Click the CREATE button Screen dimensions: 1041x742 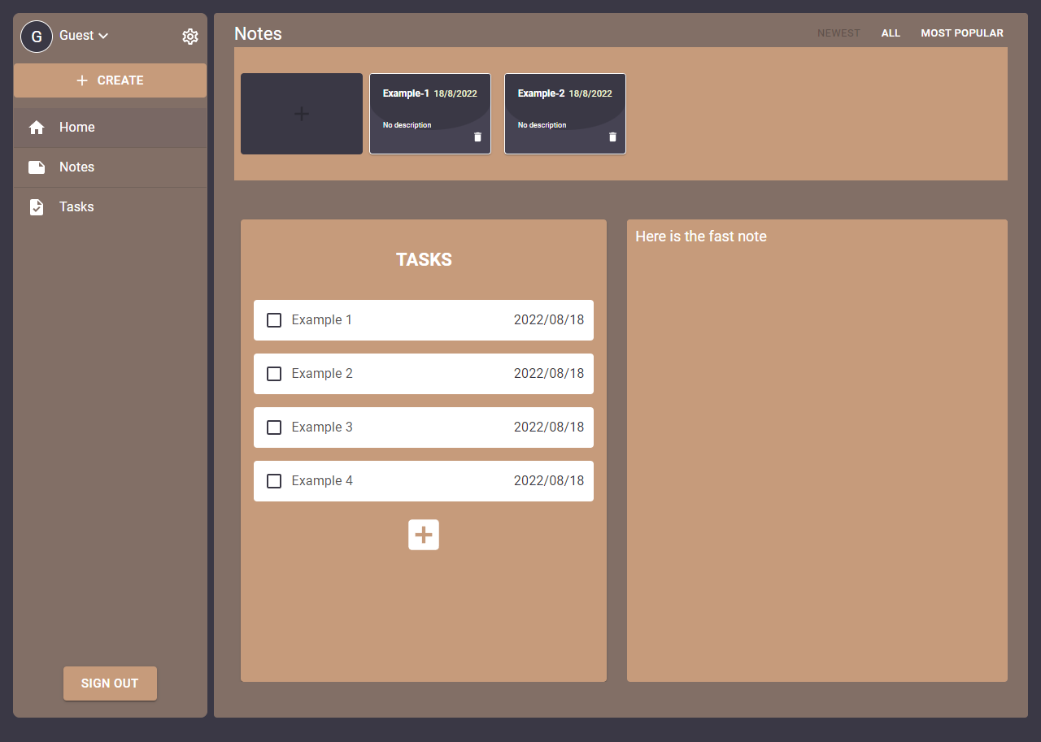click(110, 80)
